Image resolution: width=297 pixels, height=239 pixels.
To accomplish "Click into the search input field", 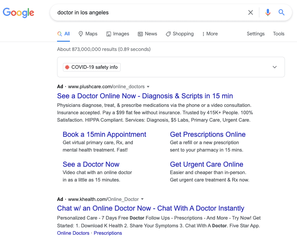I will tap(148, 12).
